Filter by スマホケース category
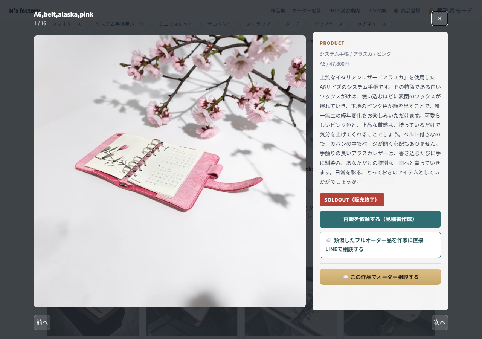482x339 pixels. point(67,24)
